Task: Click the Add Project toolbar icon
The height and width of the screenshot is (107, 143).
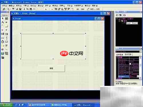Action: click(4, 9)
